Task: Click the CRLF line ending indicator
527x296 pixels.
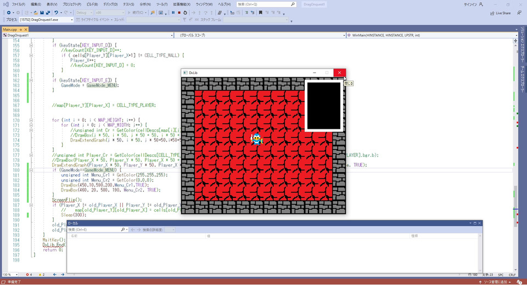Action: (x=512, y=275)
